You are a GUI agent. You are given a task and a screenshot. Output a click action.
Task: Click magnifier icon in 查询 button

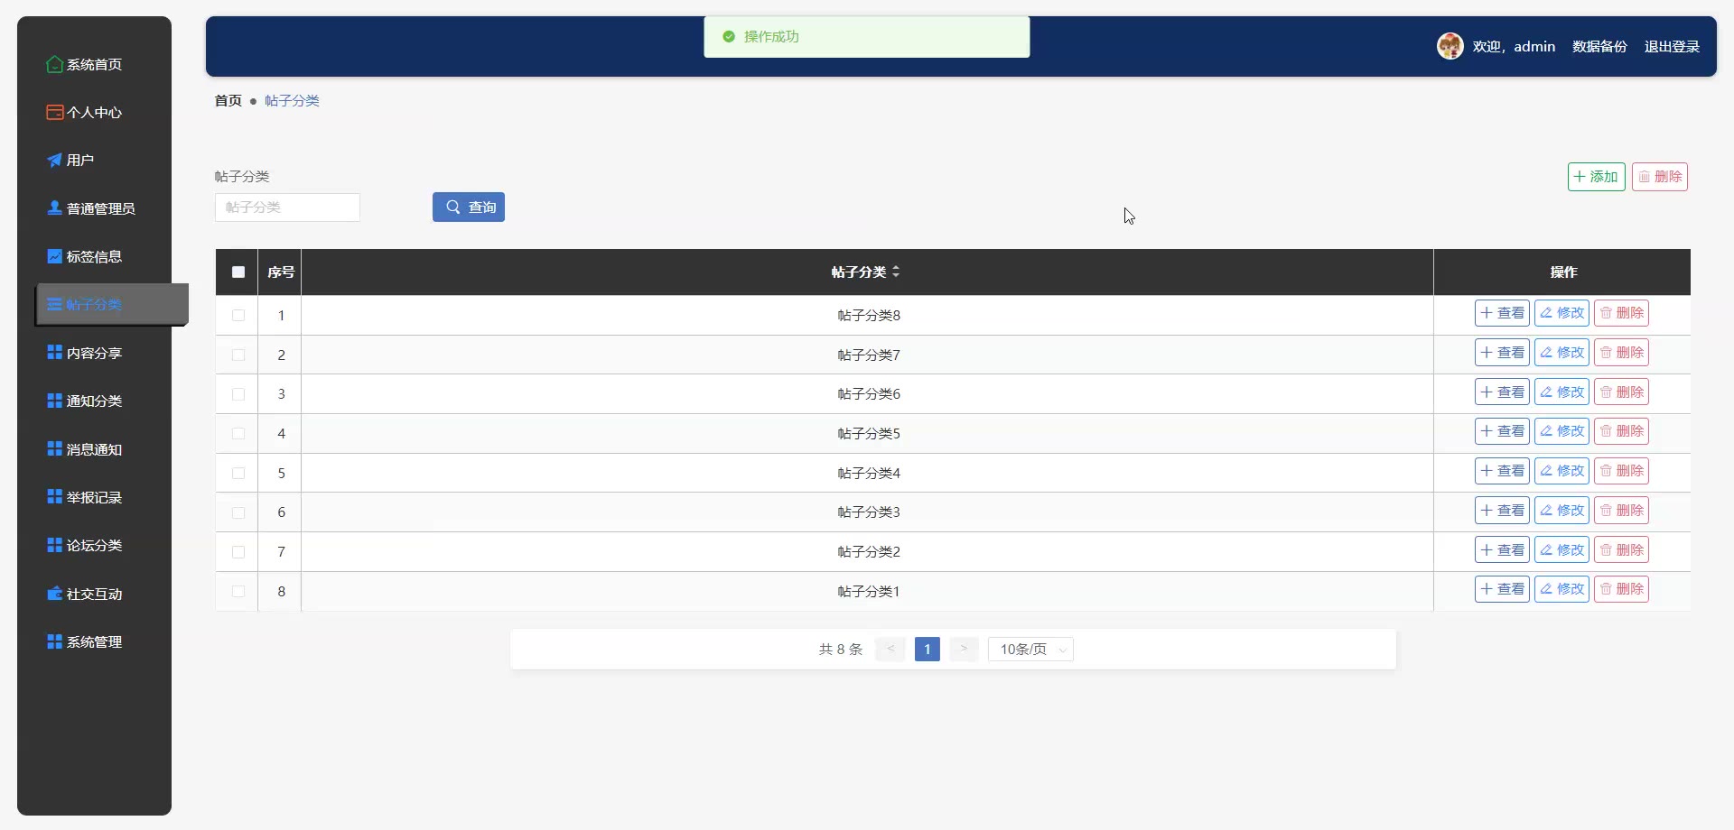click(453, 207)
